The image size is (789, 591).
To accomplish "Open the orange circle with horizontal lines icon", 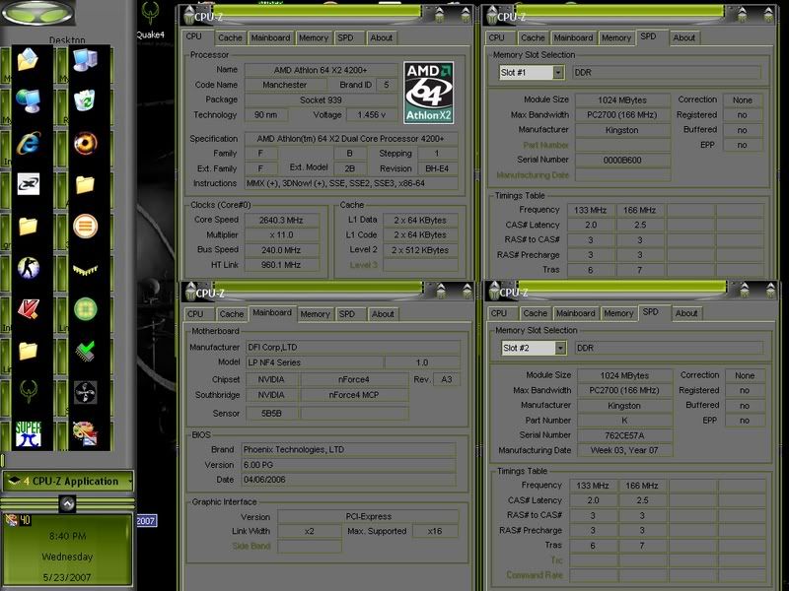I will tap(85, 227).
